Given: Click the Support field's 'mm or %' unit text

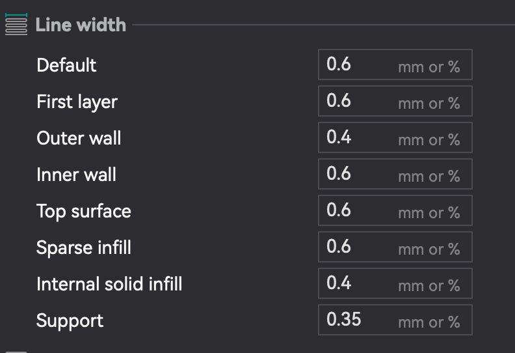Looking at the screenshot, I should coord(429,321).
